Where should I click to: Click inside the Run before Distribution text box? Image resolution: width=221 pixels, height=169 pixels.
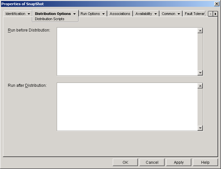click(127, 52)
